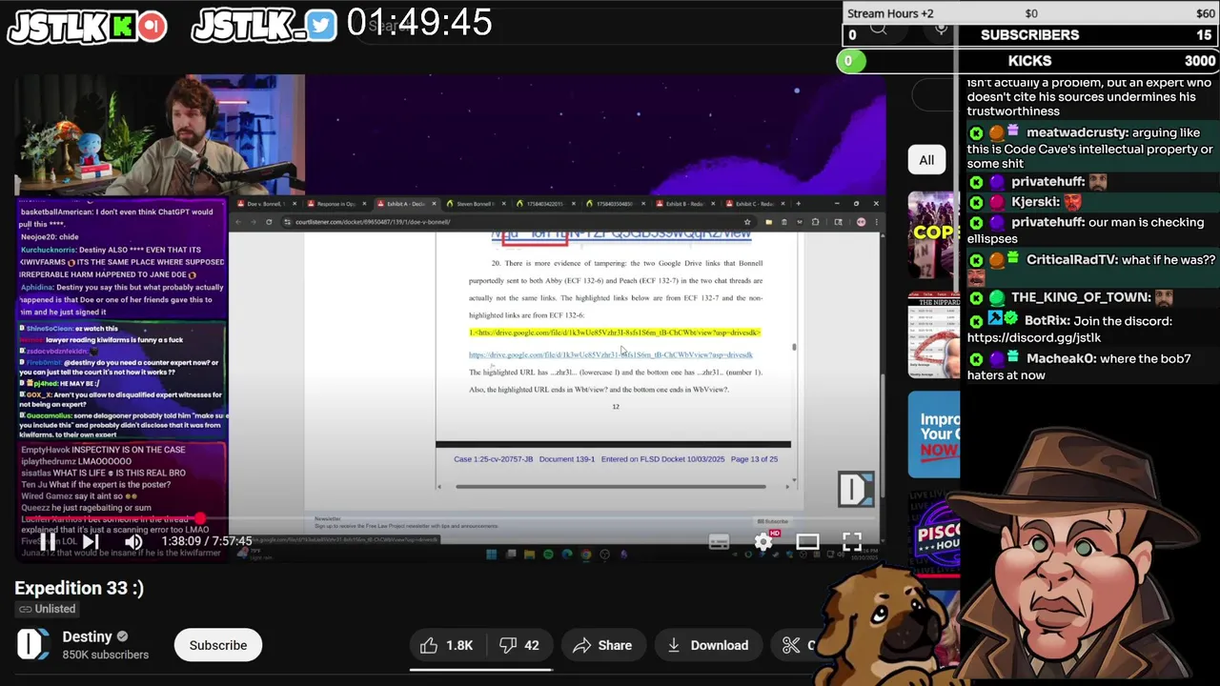1220x686 pixels.
Task: Seek using the red progress bar handle
Action: tap(200, 519)
